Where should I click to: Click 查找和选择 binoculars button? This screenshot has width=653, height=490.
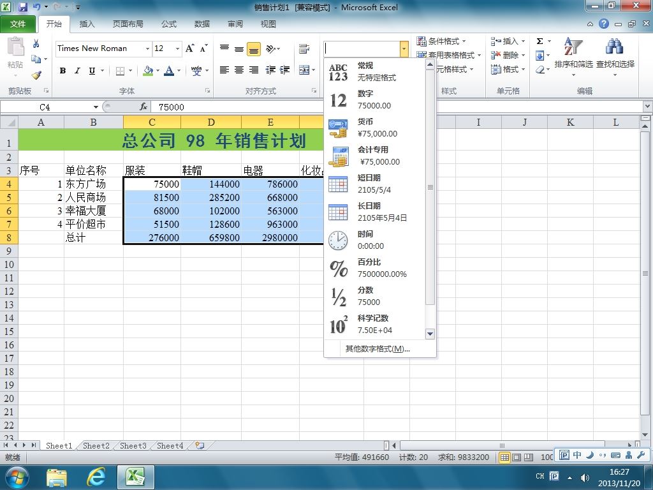tap(615, 57)
